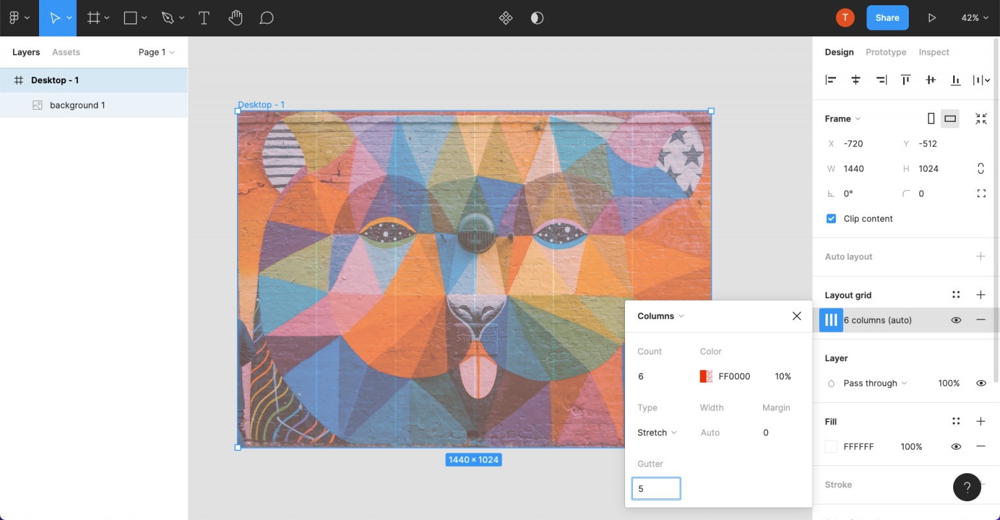Image resolution: width=1000 pixels, height=520 pixels.
Task: Select the Text tool in toolbar
Action: pyautogui.click(x=204, y=18)
